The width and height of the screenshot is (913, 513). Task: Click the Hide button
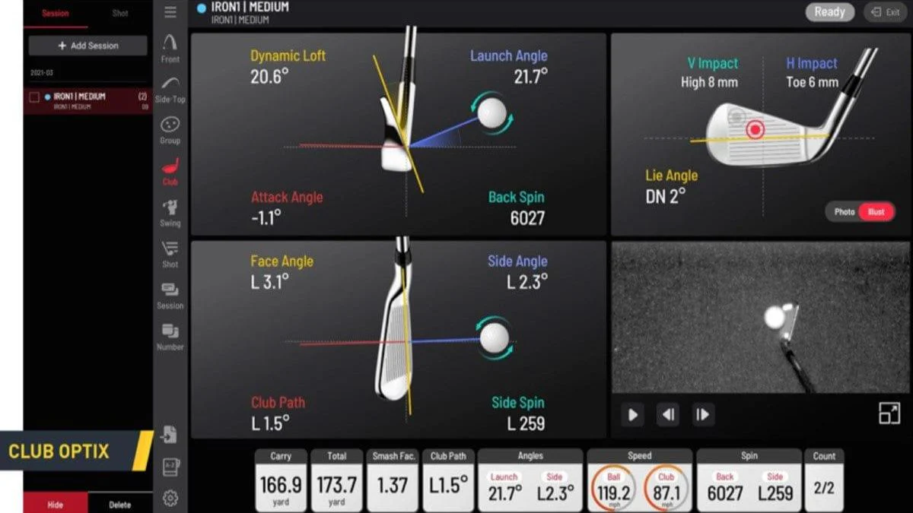click(56, 503)
